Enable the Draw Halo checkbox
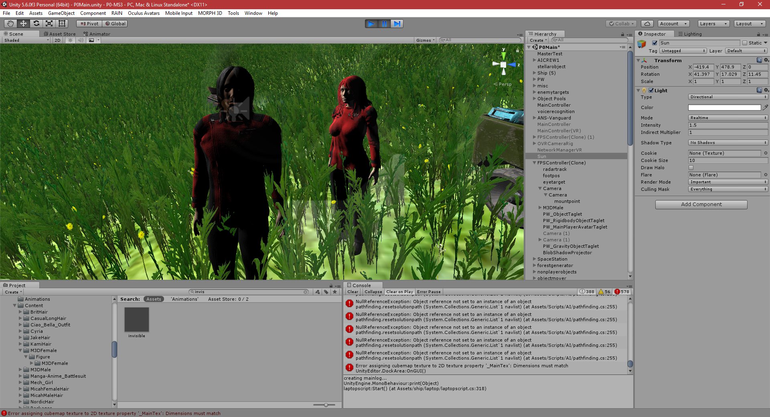Screen dimensions: 770x417 click(x=691, y=168)
